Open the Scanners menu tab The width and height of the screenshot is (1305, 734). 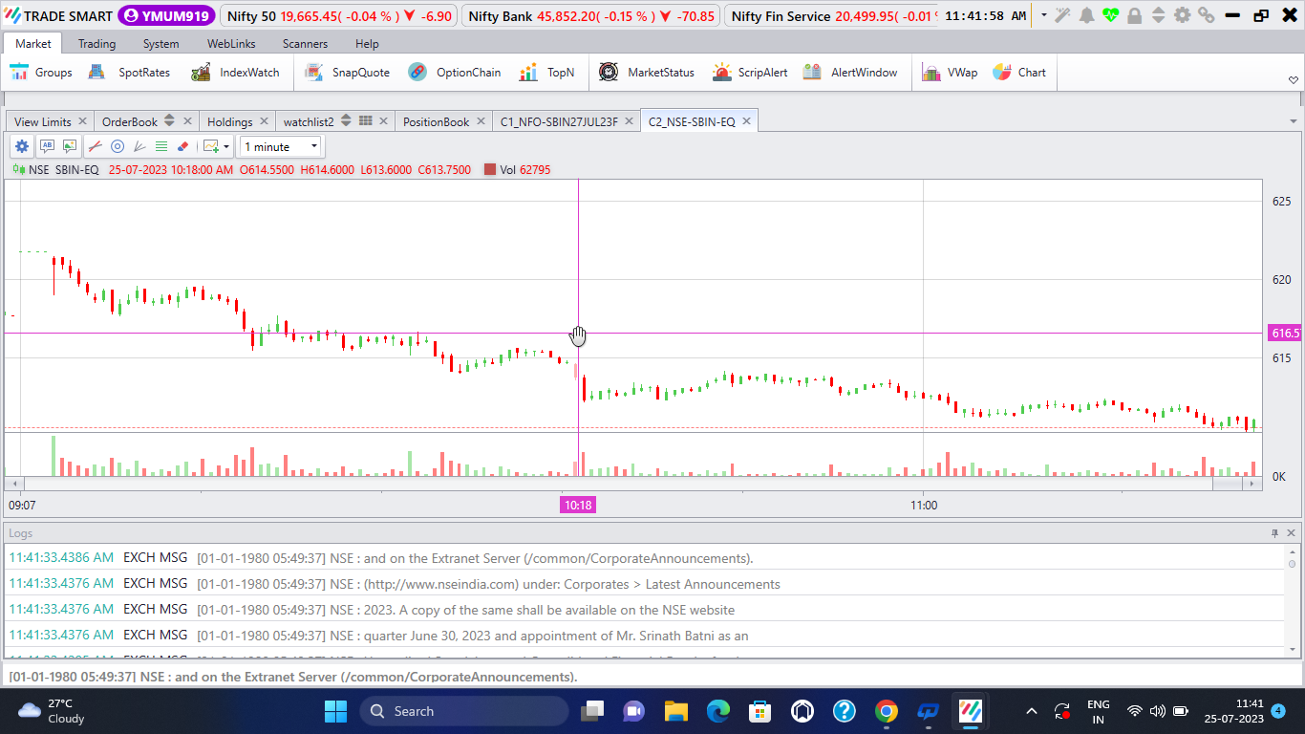(305, 44)
